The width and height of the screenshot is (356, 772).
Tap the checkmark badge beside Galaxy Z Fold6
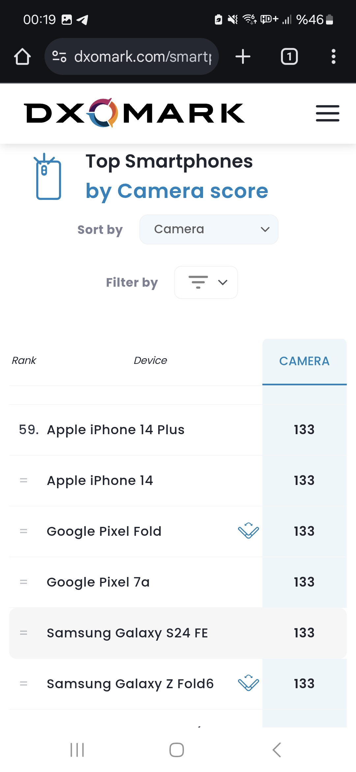point(248,683)
